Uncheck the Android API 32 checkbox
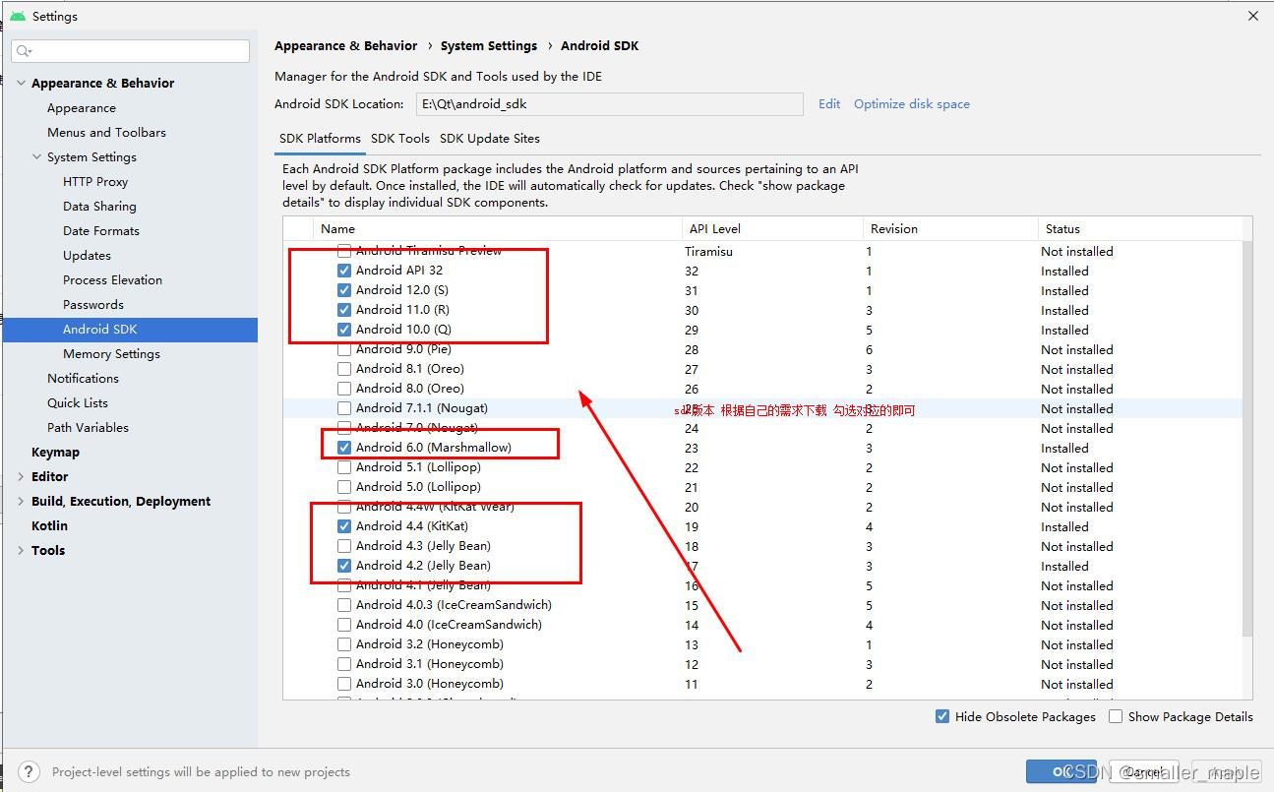Viewport: 1274px width, 792px height. click(344, 271)
